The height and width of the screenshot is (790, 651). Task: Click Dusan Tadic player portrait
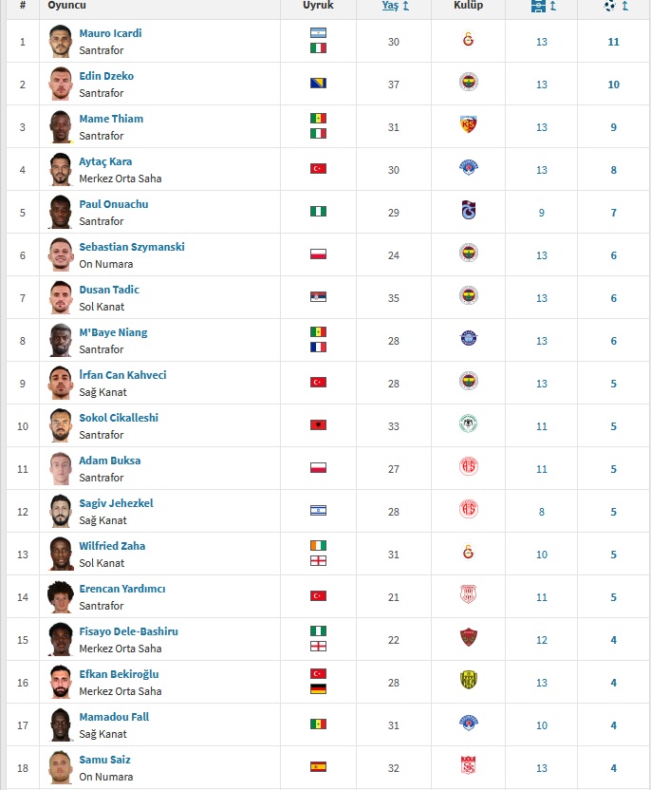pos(61,298)
